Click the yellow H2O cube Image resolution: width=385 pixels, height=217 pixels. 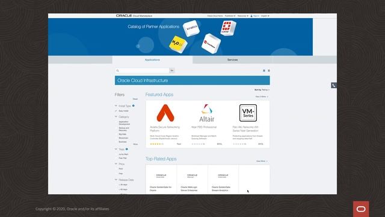pyautogui.click(x=178, y=44)
